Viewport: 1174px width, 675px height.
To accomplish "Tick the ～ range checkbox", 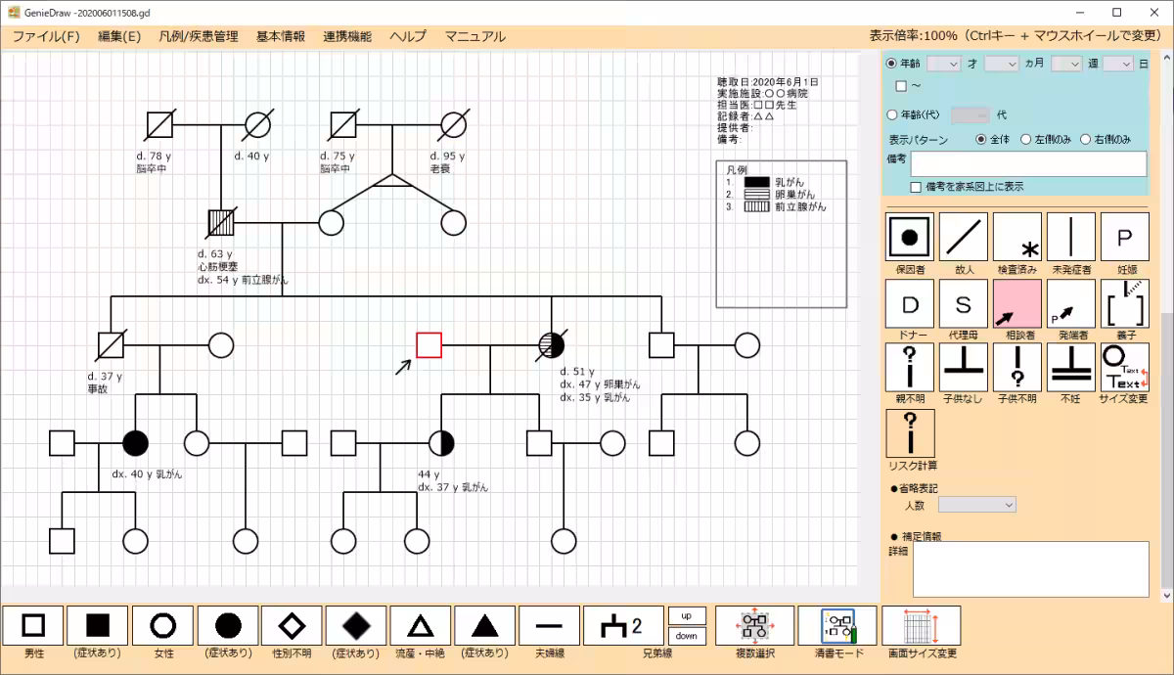I will point(901,86).
